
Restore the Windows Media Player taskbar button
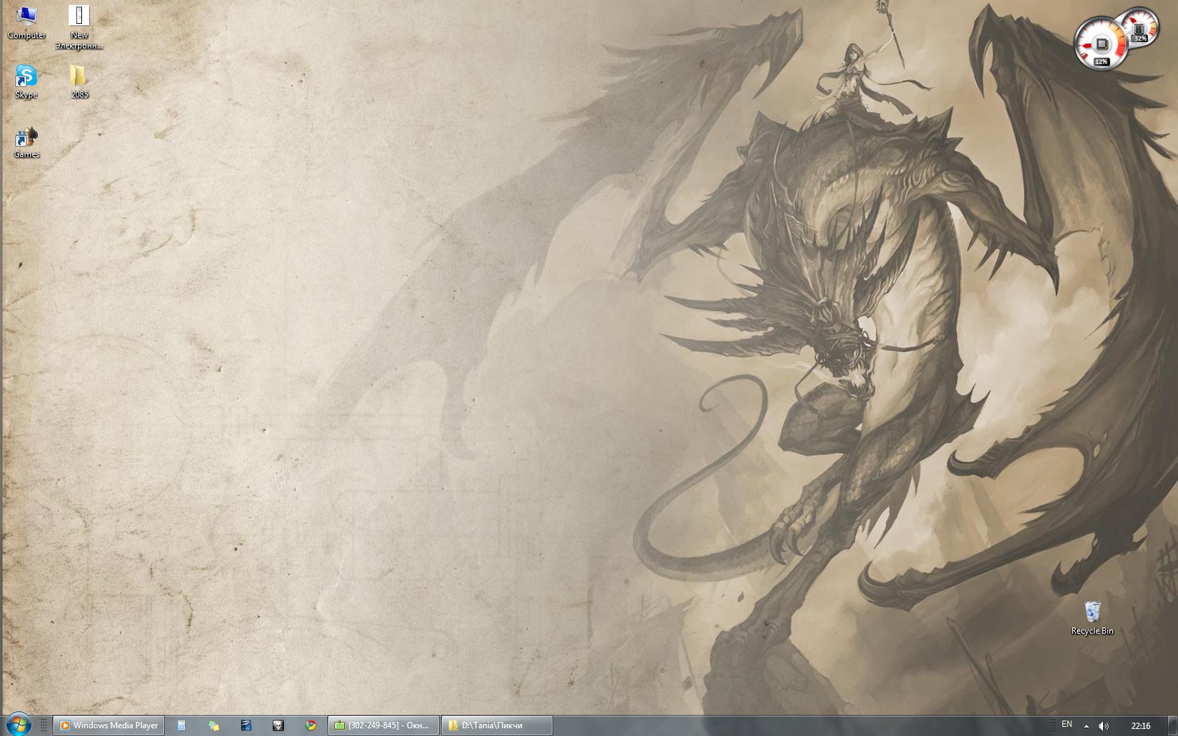coord(109,725)
